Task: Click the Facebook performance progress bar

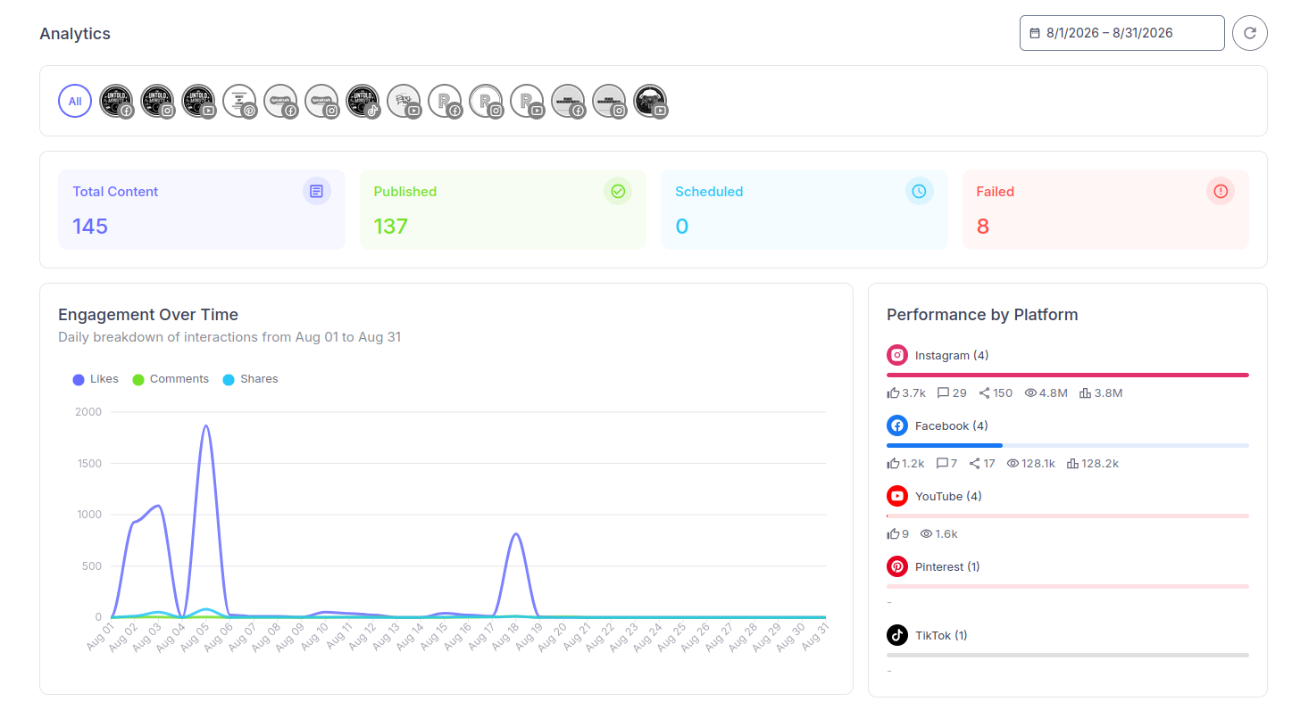Action: tap(1068, 445)
